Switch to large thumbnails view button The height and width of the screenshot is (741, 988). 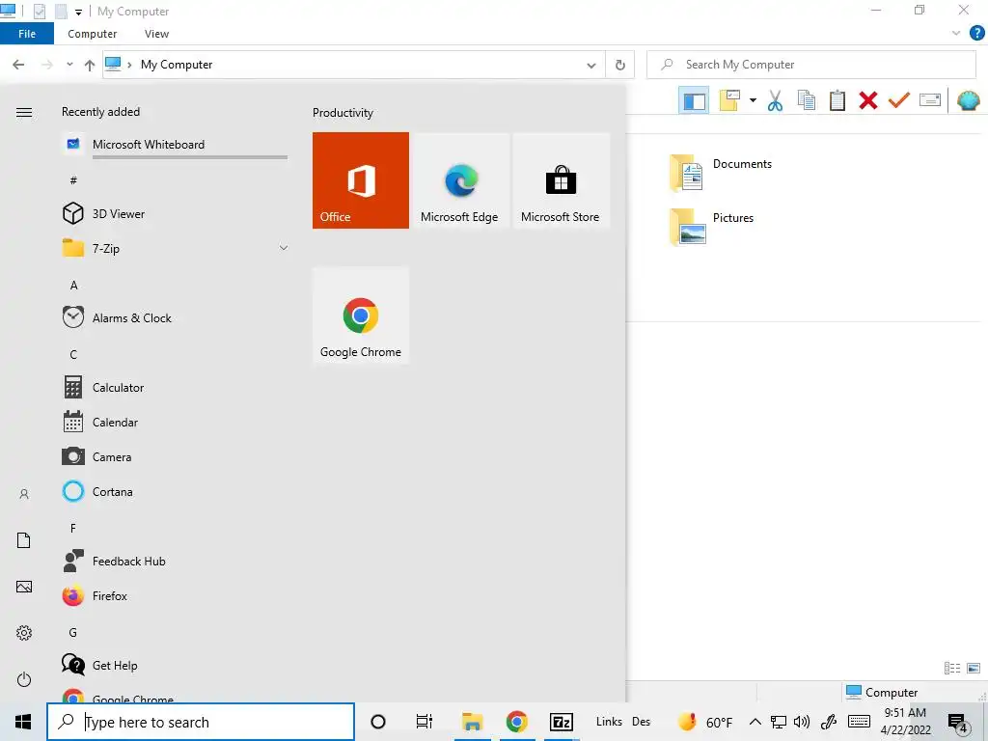[x=974, y=669]
